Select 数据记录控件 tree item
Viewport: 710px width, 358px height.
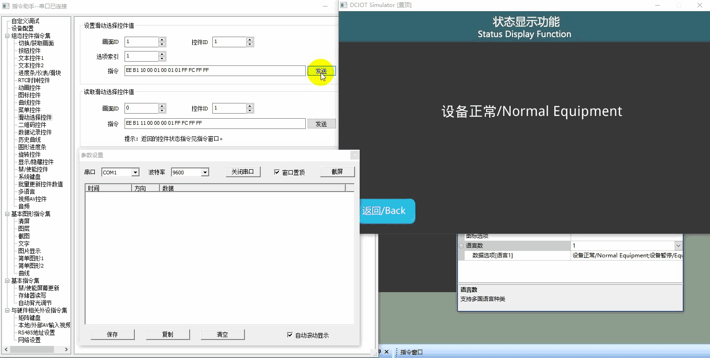(x=35, y=132)
